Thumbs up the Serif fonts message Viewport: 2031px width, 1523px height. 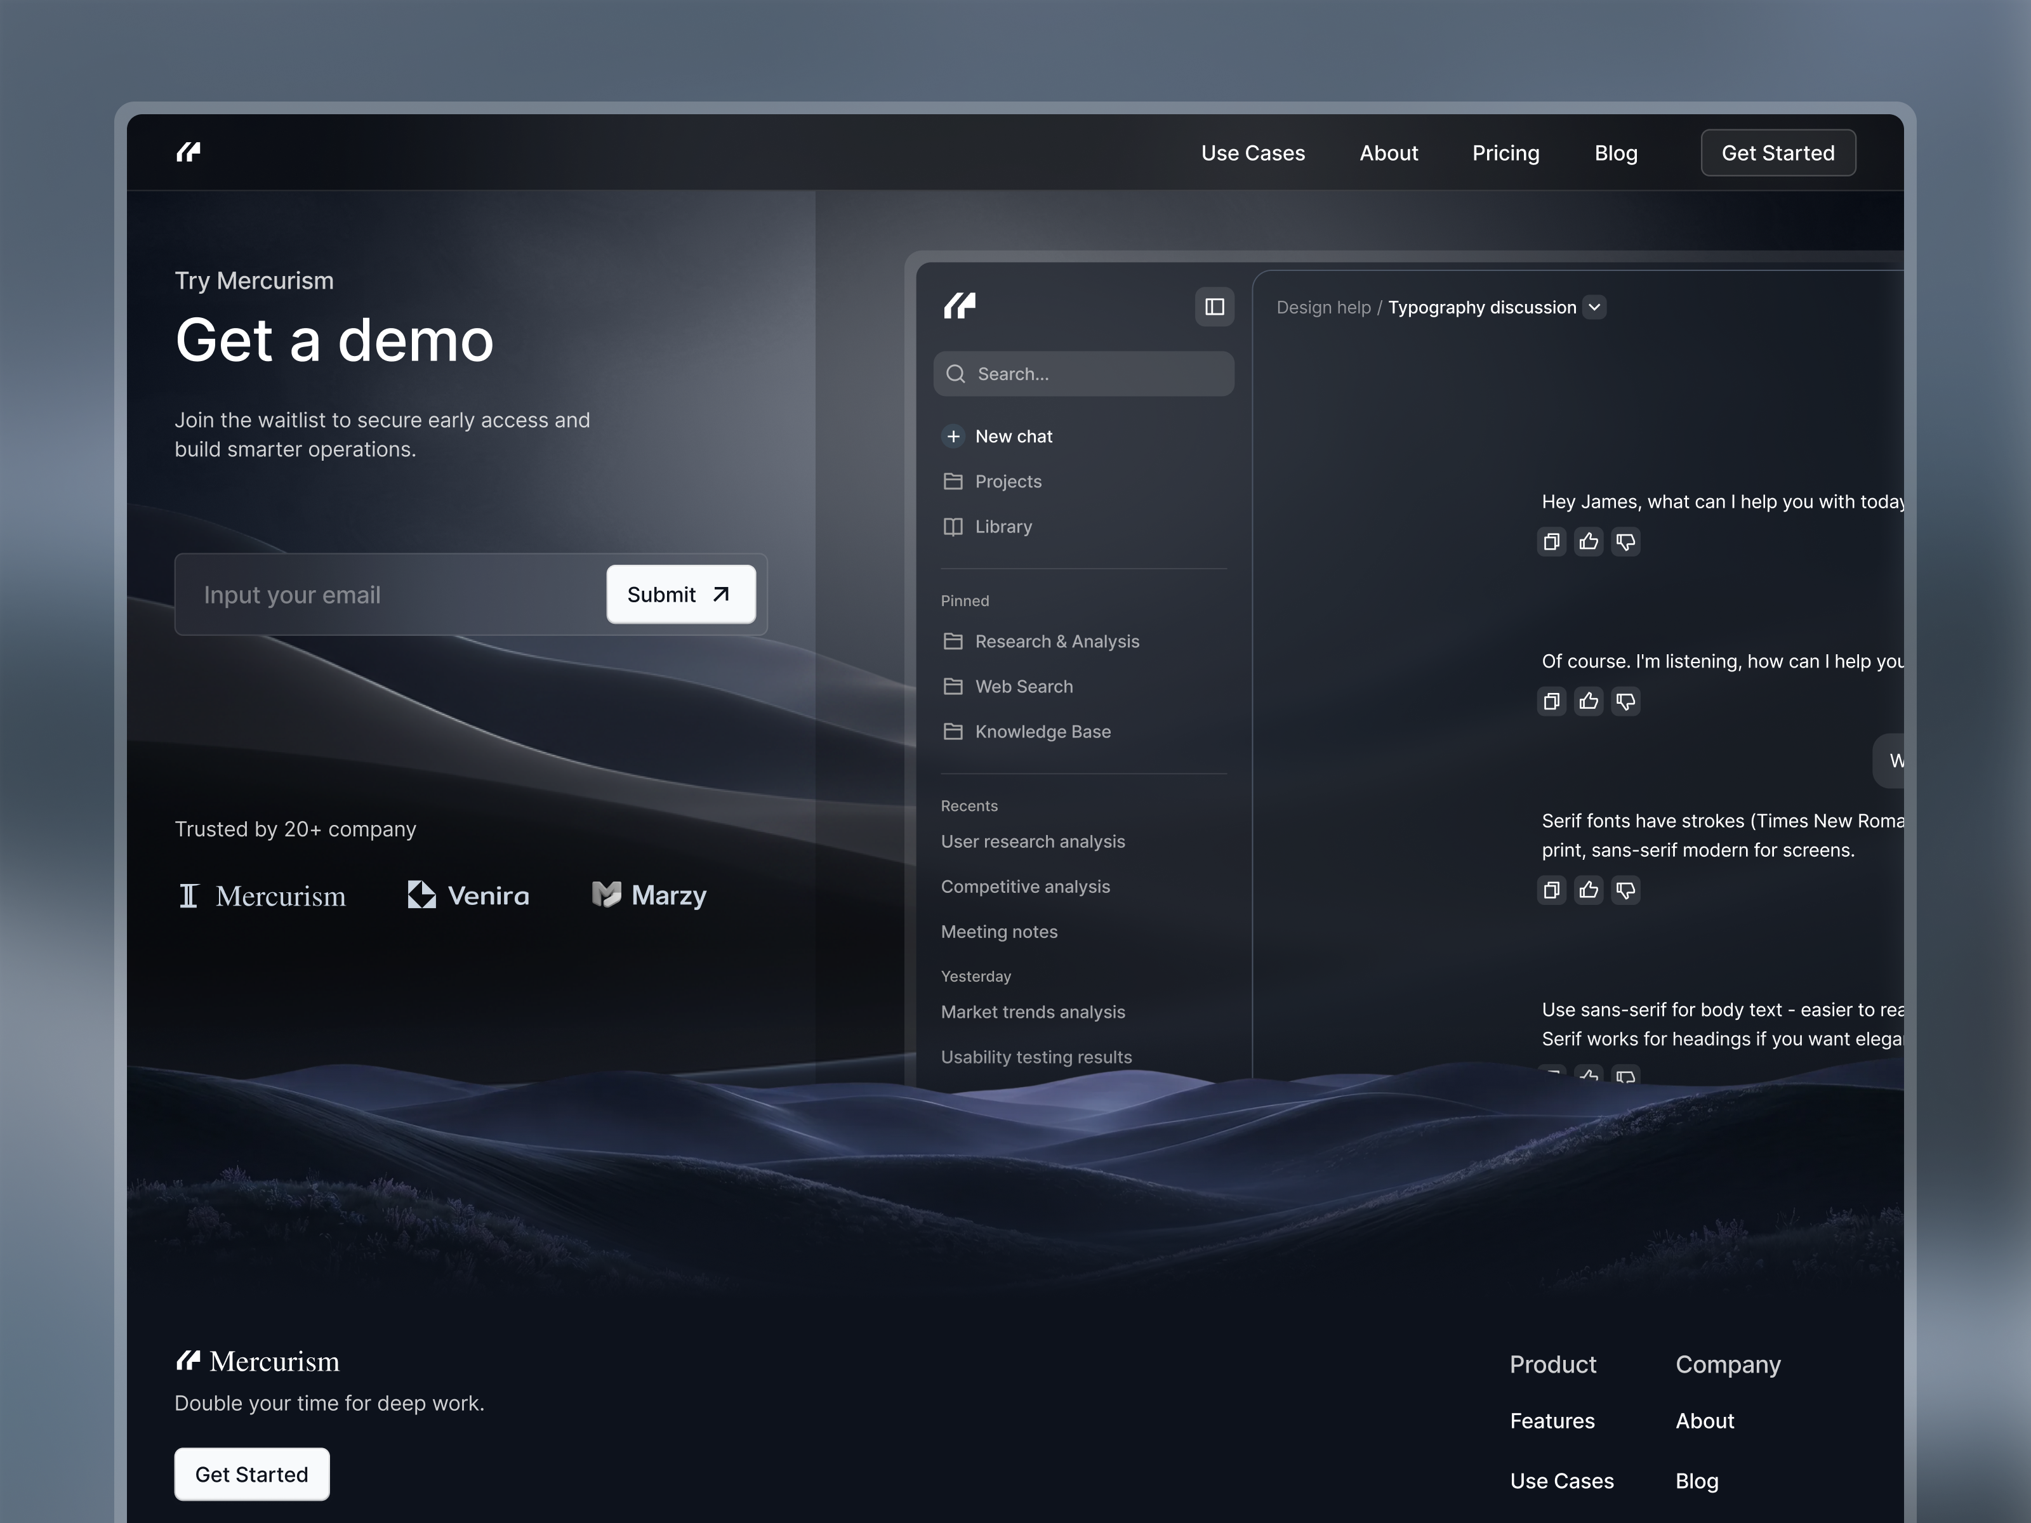1589,890
